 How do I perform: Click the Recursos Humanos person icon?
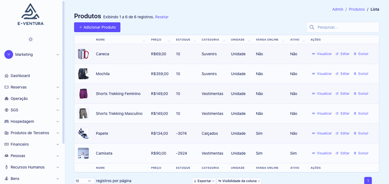[7, 167]
